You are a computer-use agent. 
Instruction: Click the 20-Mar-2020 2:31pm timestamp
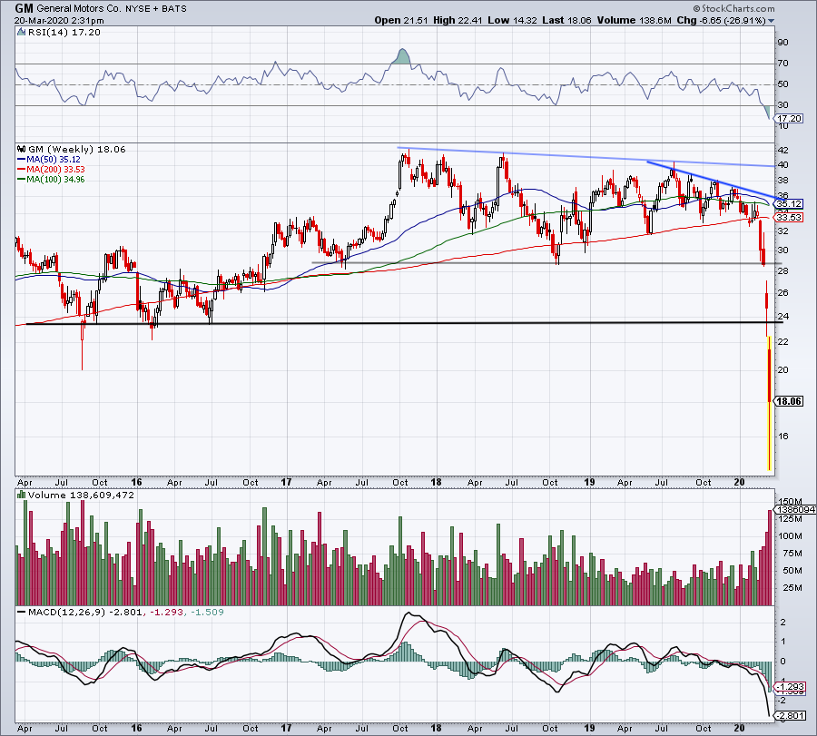[x=59, y=21]
